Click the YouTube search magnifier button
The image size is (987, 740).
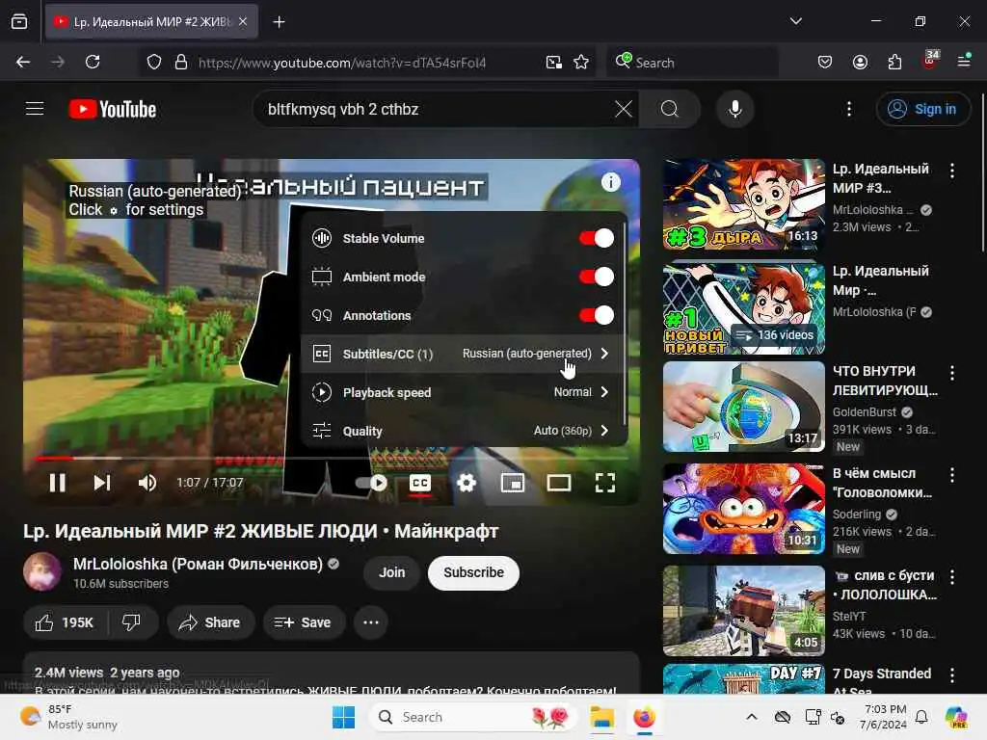[670, 109]
